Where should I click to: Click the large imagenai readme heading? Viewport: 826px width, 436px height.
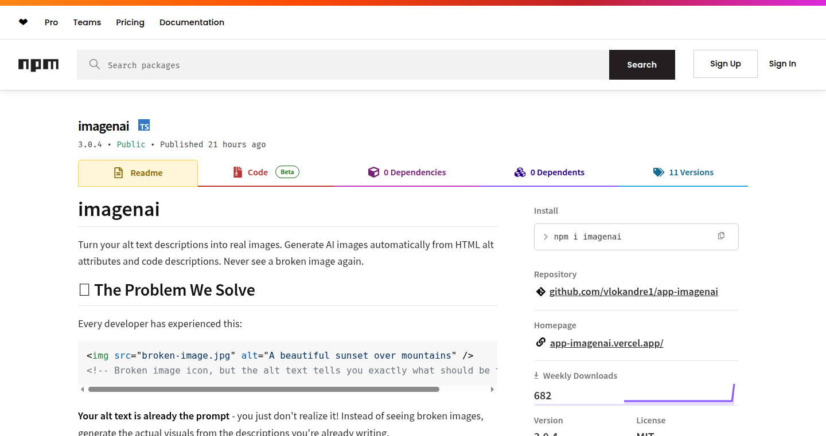tap(119, 209)
